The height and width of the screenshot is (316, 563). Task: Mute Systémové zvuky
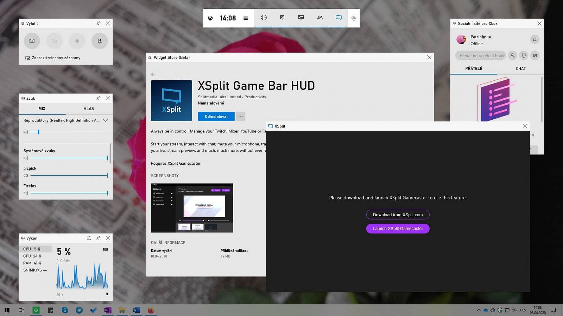tap(26, 158)
